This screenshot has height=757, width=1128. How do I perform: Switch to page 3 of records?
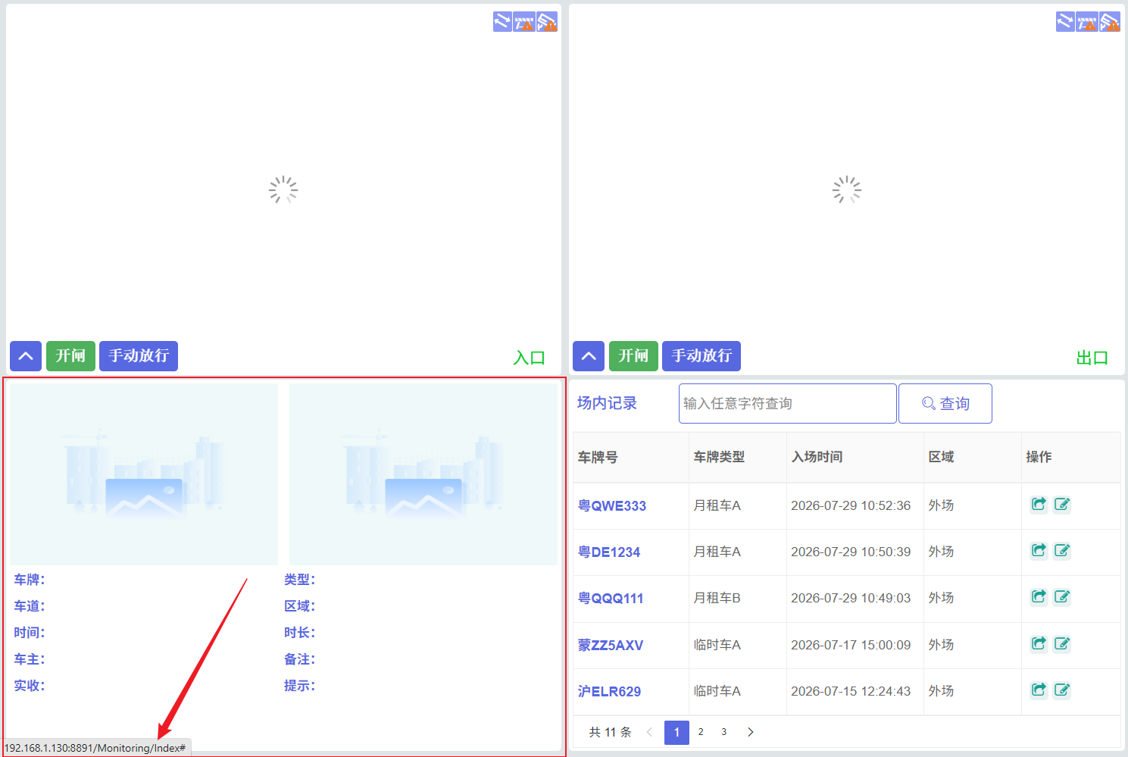point(724,732)
